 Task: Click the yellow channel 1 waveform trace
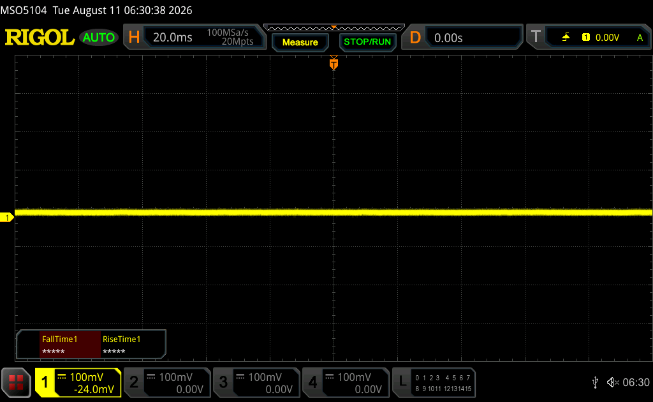333,212
